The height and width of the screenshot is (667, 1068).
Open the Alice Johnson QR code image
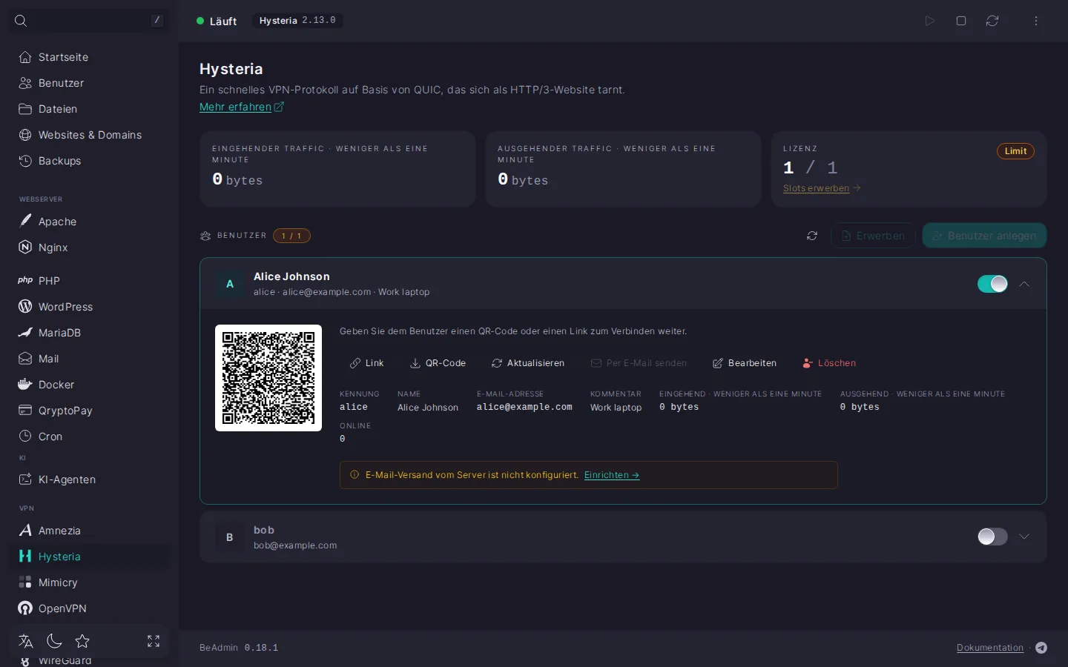268,378
